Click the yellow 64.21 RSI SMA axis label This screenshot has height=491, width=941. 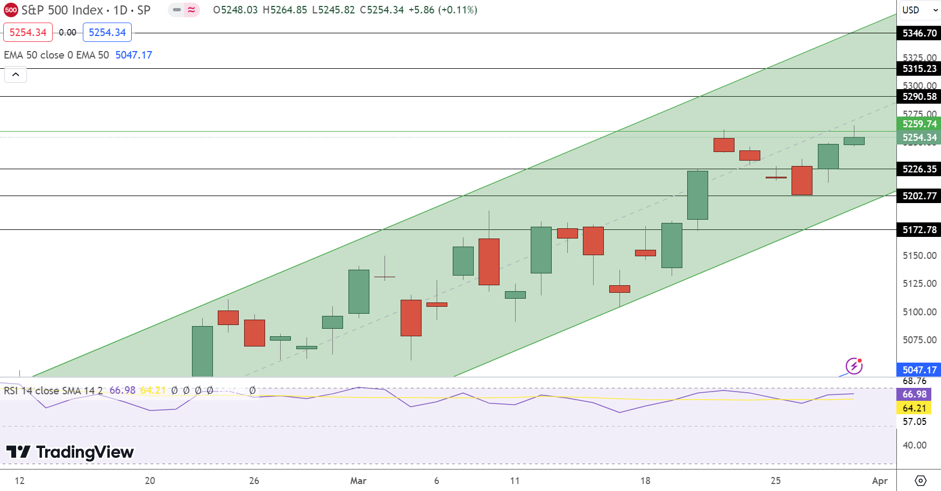tap(914, 408)
